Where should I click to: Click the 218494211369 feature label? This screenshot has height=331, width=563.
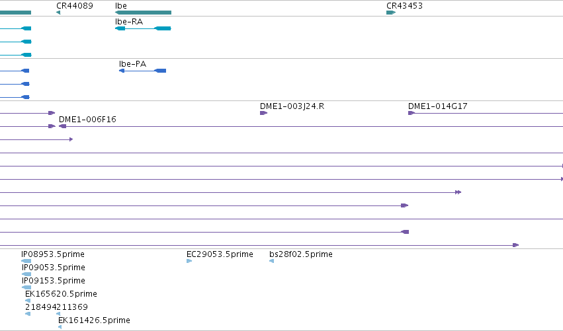pyautogui.click(x=56, y=307)
